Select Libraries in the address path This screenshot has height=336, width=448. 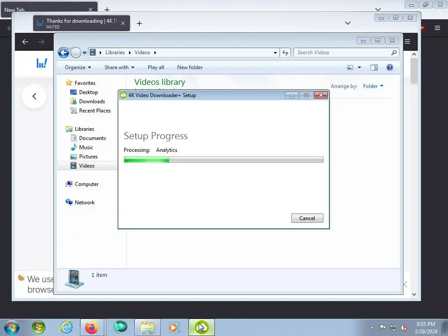pos(115,52)
